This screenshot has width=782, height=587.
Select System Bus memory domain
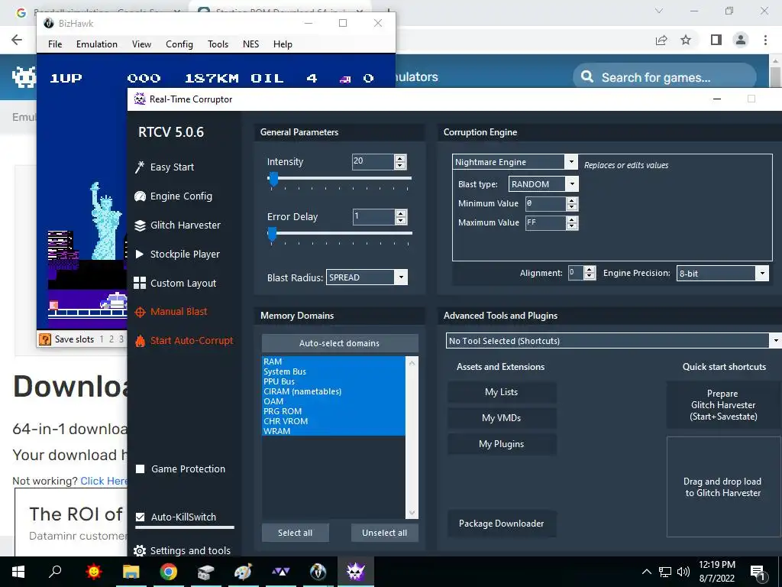click(333, 371)
